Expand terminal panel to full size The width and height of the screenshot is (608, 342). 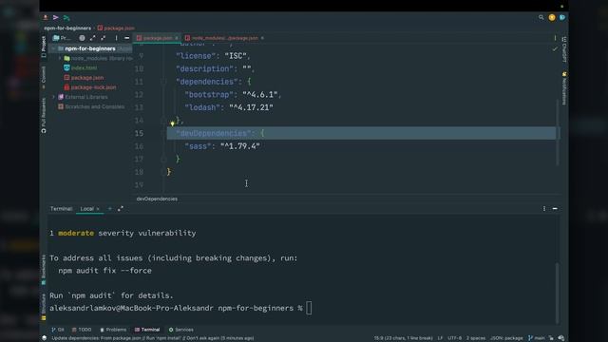tap(121, 209)
